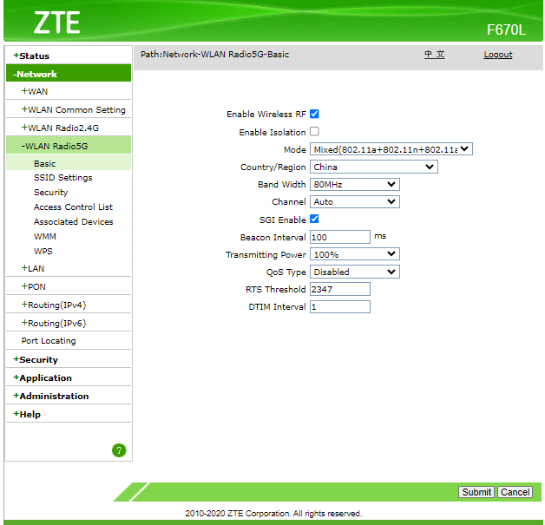Viewport: 545px width, 525px height.
Task: Open the Channel dropdown
Action: coord(354,202)
